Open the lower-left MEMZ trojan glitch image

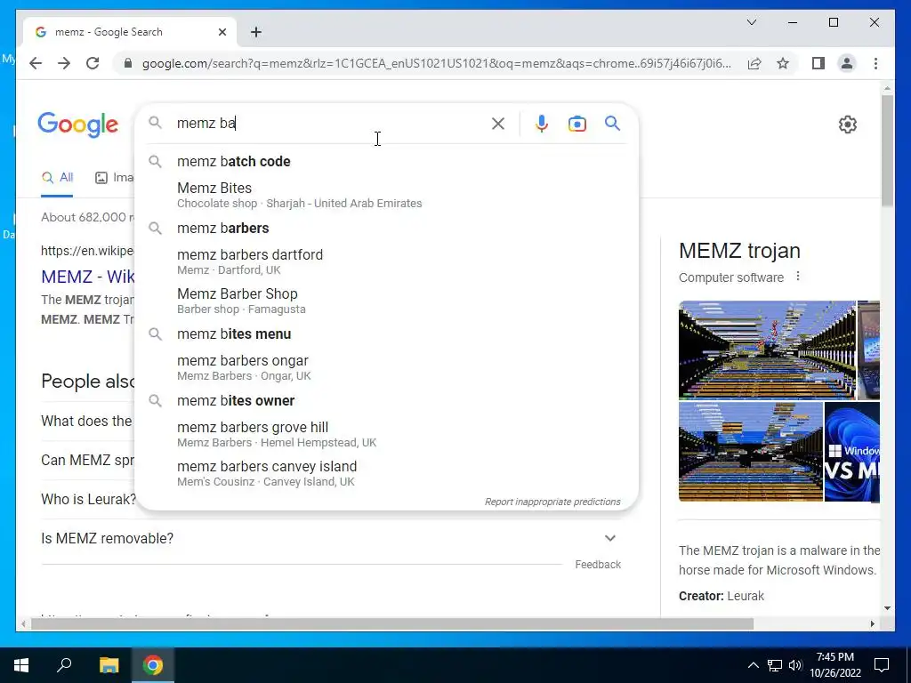751,451
